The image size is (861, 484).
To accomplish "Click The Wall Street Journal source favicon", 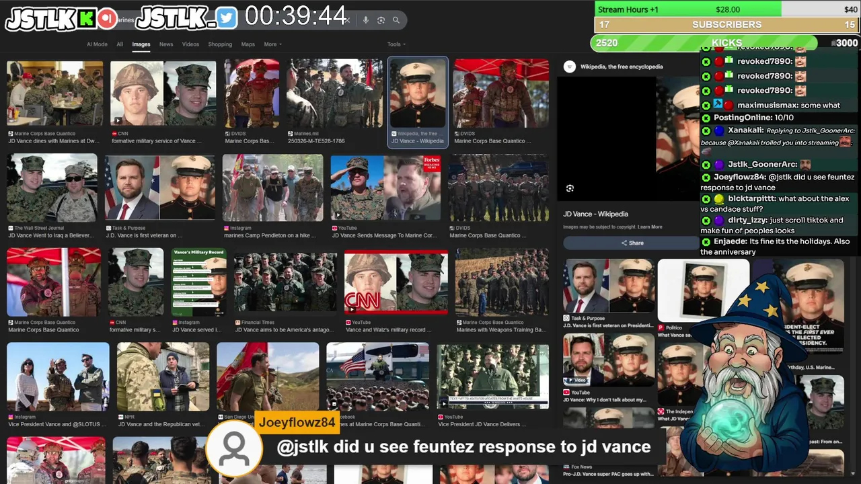I will (11, 228).
